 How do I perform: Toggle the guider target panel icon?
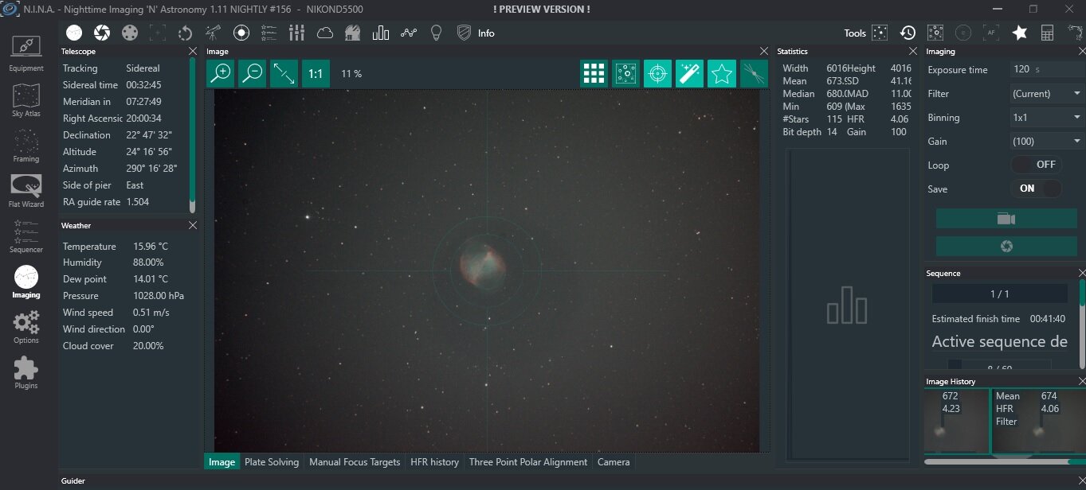click(x=241, y=33)
